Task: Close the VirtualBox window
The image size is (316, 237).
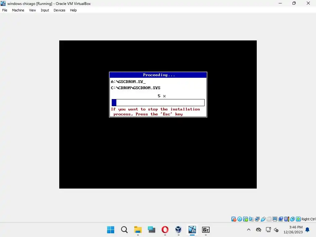Action: point(308,3)
